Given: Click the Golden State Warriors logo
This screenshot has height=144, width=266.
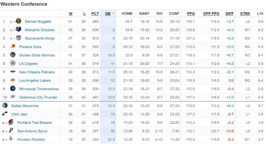Looking at the screenshot, I should tap(13, 55).
